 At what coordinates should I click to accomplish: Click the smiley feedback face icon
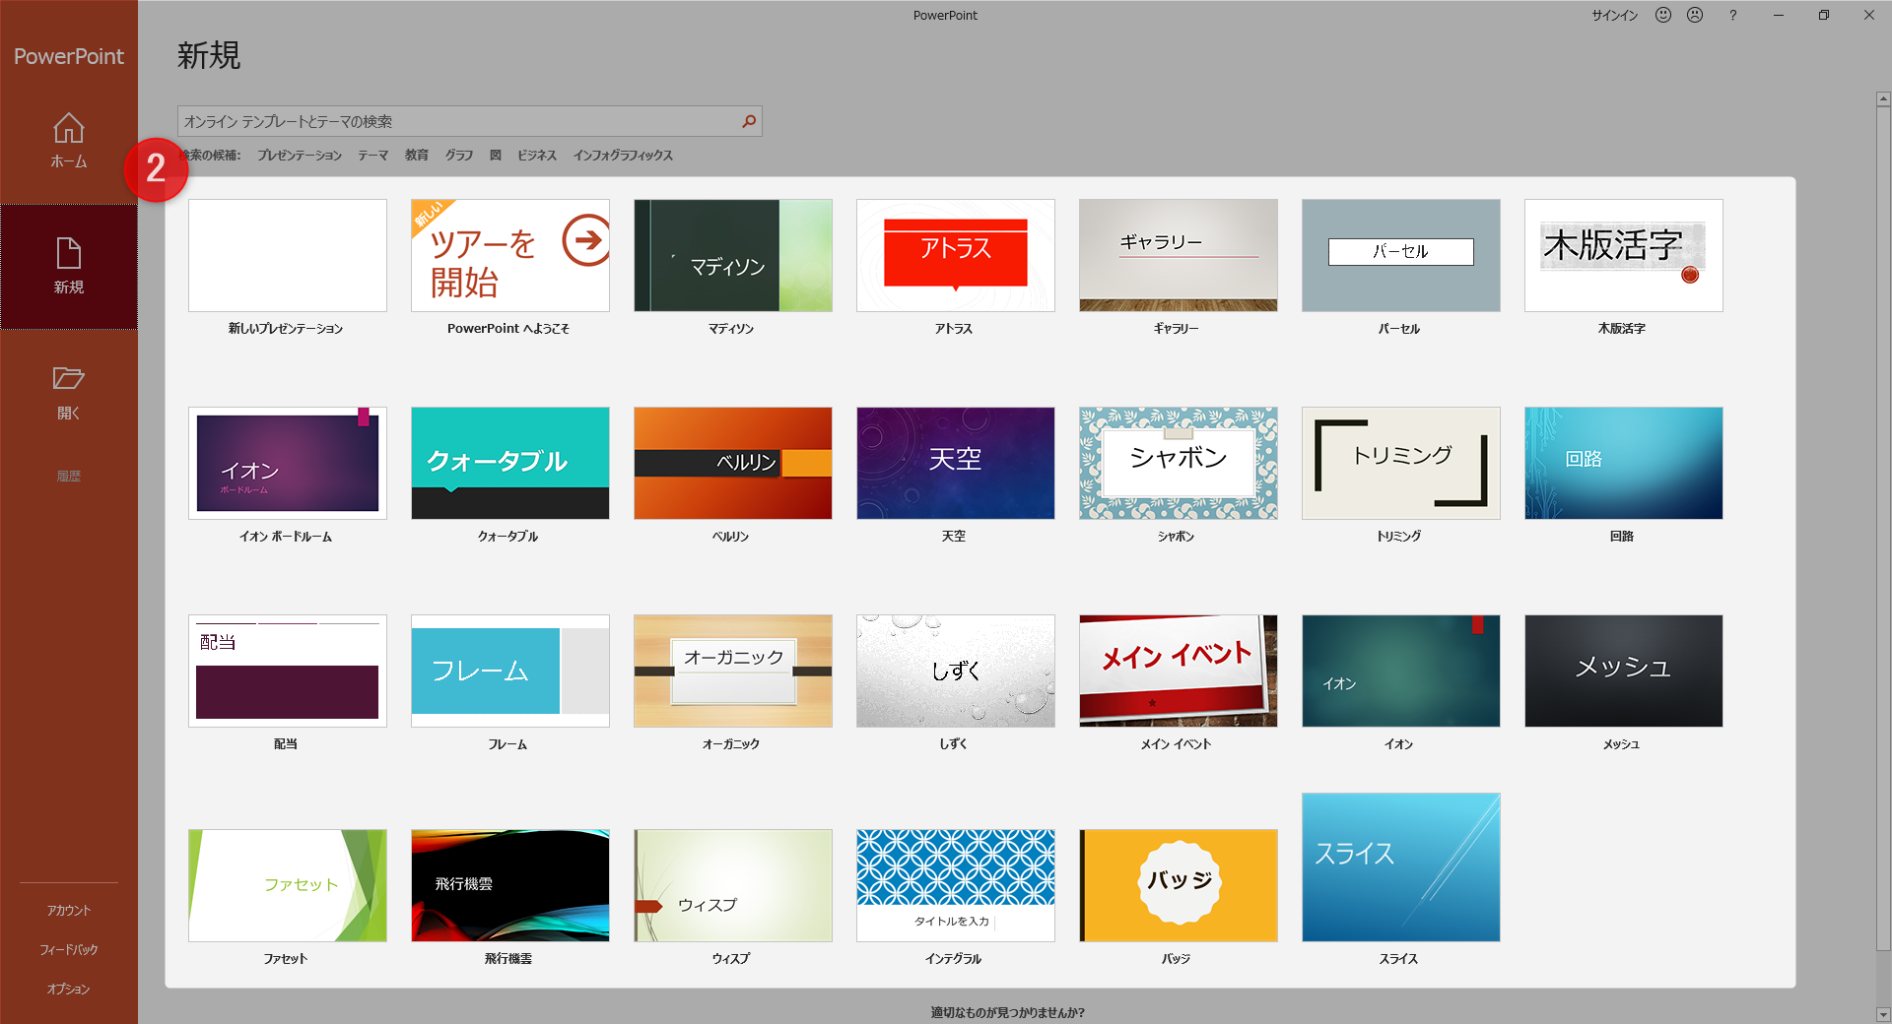coord(1663,15)
